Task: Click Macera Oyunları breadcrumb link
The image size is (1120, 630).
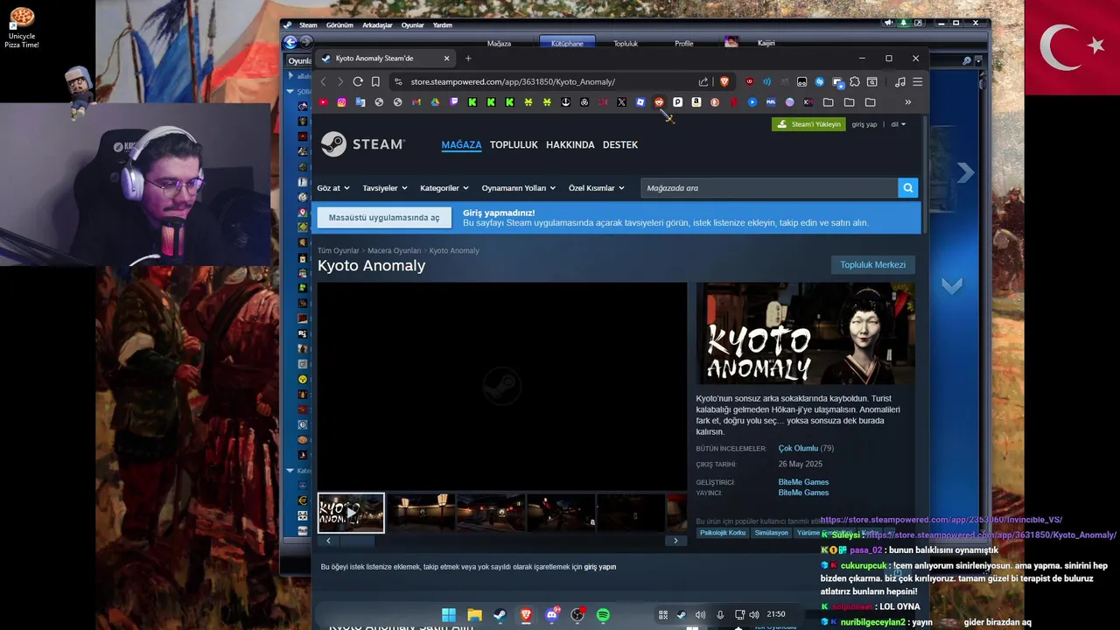Action: click(394, 251)
